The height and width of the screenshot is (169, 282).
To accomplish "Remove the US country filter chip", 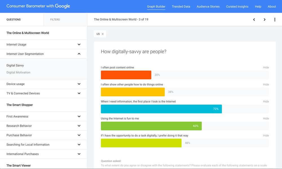I will tap(103, 34).
